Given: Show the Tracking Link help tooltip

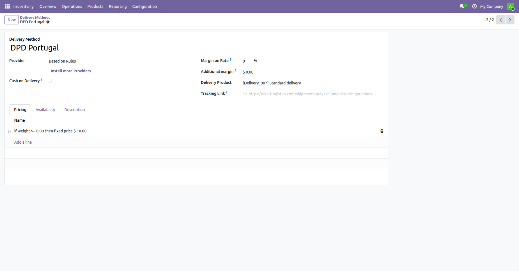Looking at the screenshot, I should [x=227, y=92].
